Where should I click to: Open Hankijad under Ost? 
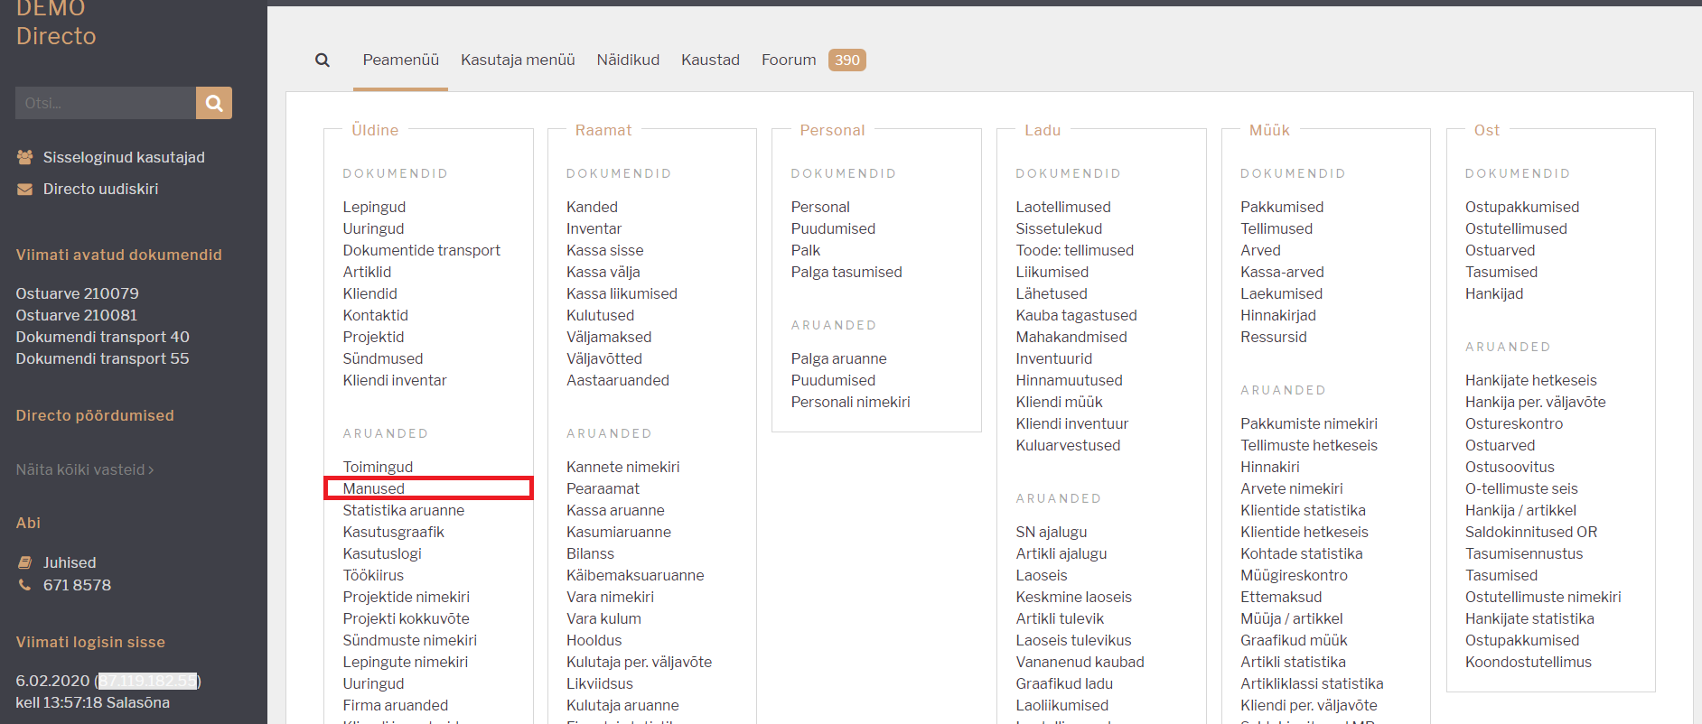click(1494, 293)
